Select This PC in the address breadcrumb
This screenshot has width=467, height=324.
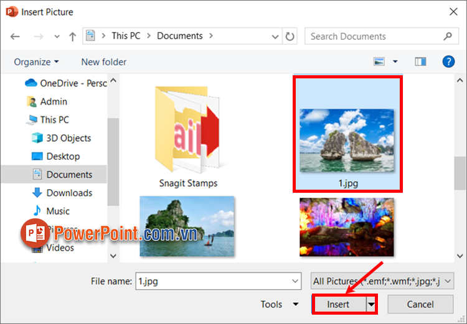(126, 35)
